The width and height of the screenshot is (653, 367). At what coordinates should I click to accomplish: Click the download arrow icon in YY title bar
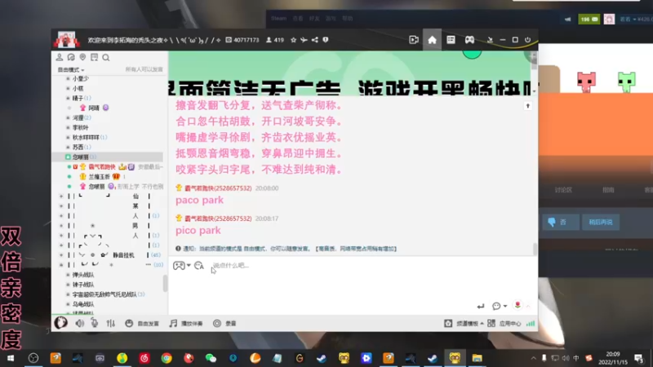(x=491, y=40)
